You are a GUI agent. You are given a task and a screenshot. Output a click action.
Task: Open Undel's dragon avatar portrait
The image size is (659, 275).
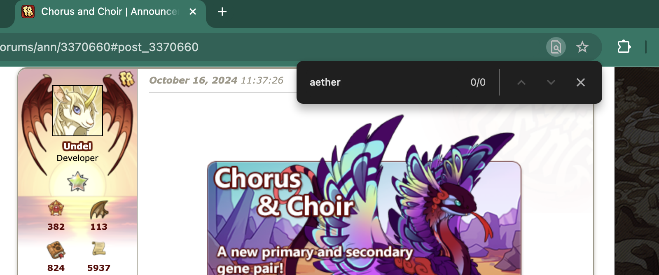(x=77, y=111)
